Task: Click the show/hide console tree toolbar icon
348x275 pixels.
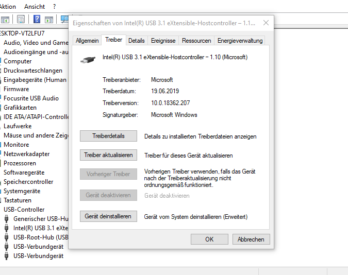Action: (x=5, y=20)
